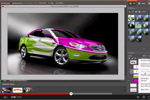Select the first effect thumbnail in Effects panel

coord(131,18)
